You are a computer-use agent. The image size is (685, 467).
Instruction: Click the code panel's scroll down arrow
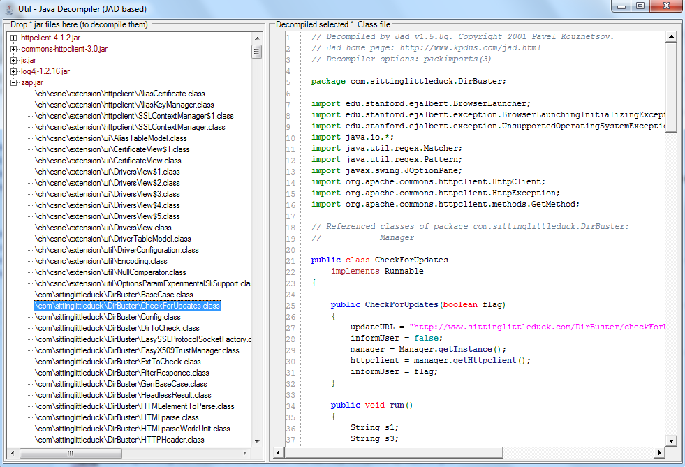[671, 440]
